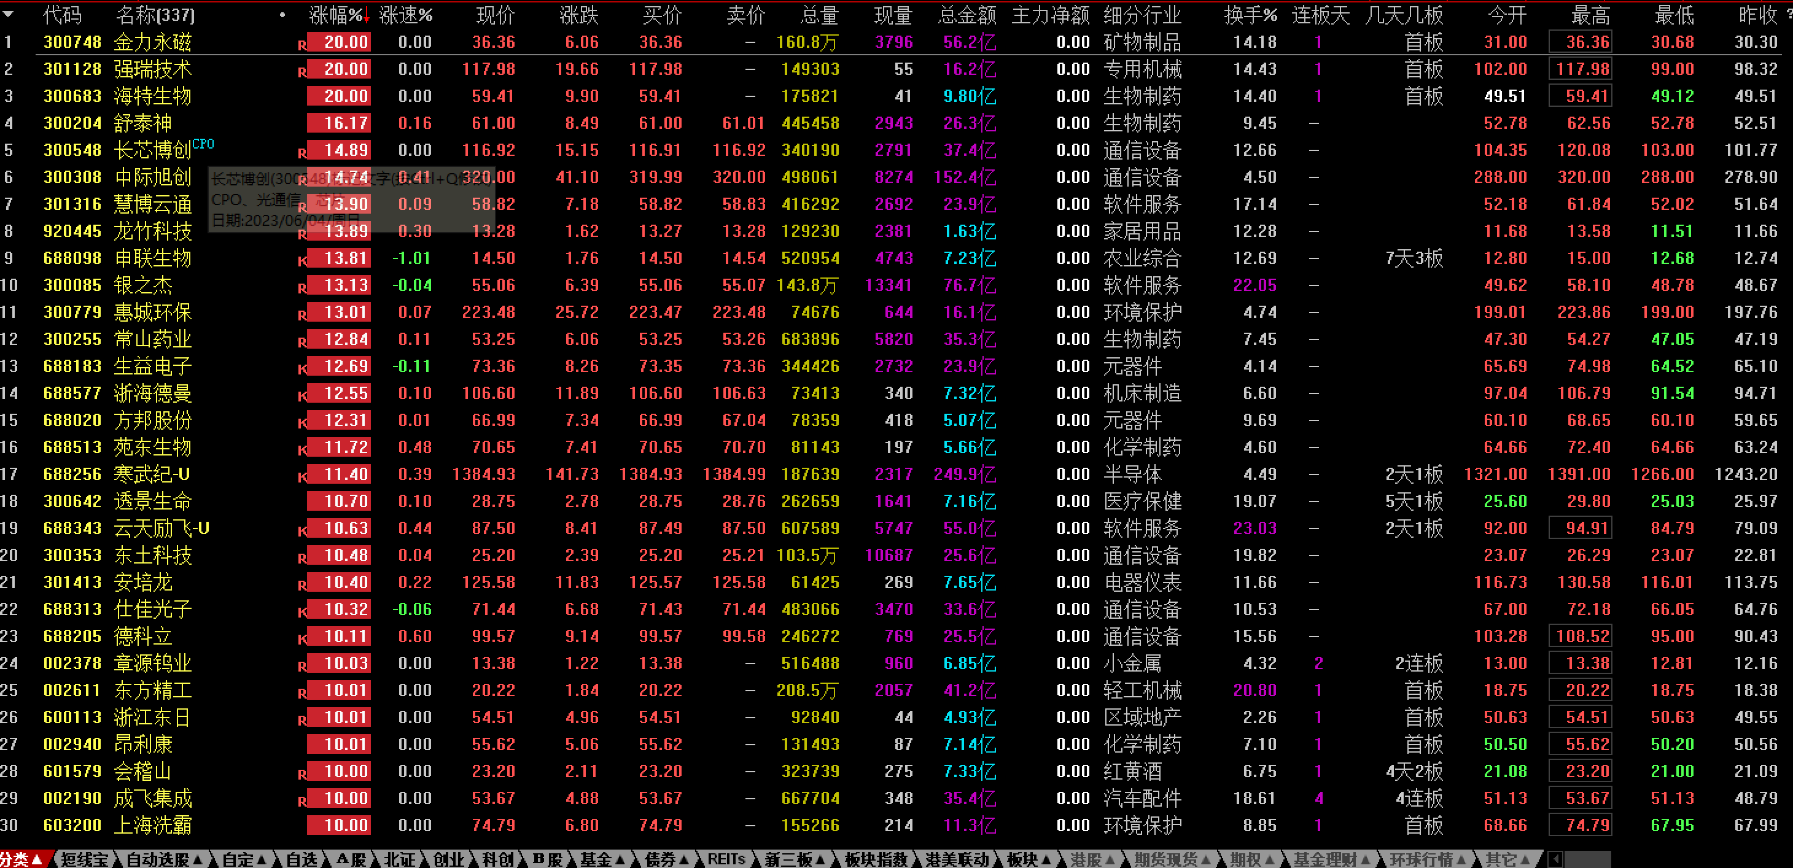Select the 海特生物 stock name
The image size is (1793, 868).
pyautogui.click(x=152, y=96)
